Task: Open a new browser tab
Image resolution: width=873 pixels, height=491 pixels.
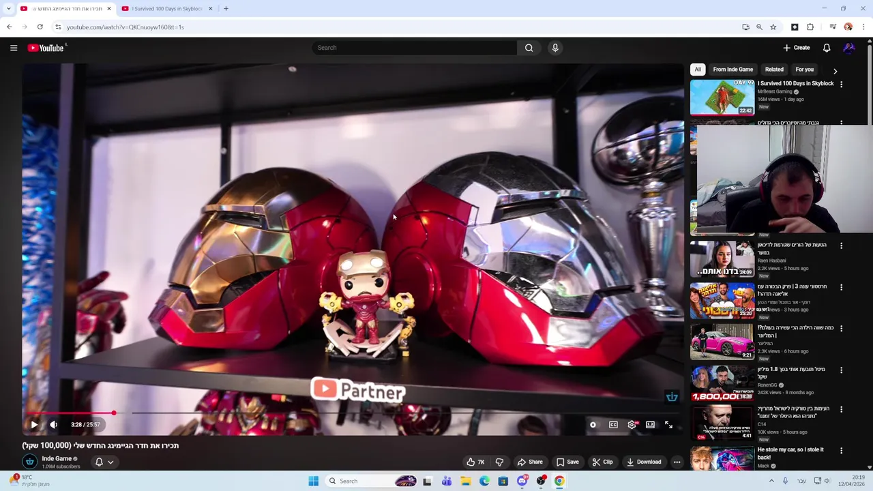Action: (226, 9)
